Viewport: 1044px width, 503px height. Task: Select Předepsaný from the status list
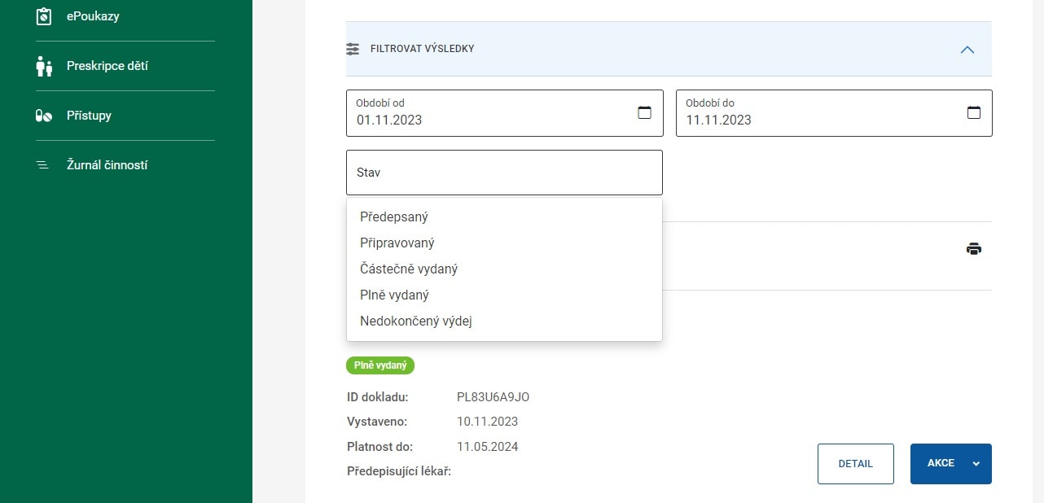pos(394,217)
